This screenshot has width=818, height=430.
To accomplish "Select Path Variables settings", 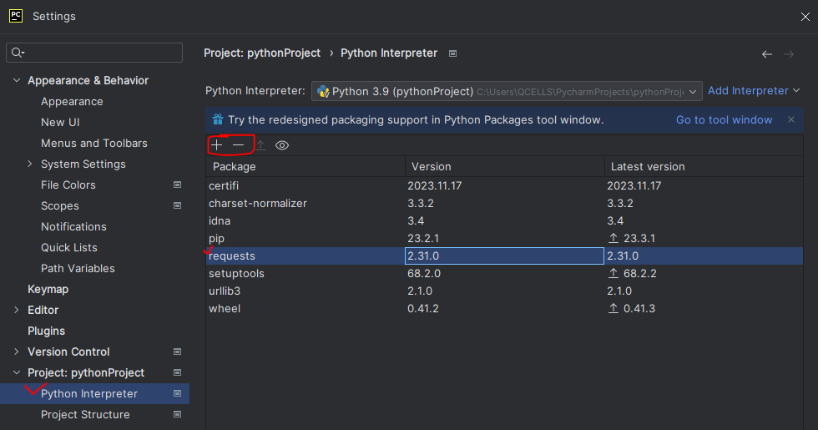I will click(78, 268).
